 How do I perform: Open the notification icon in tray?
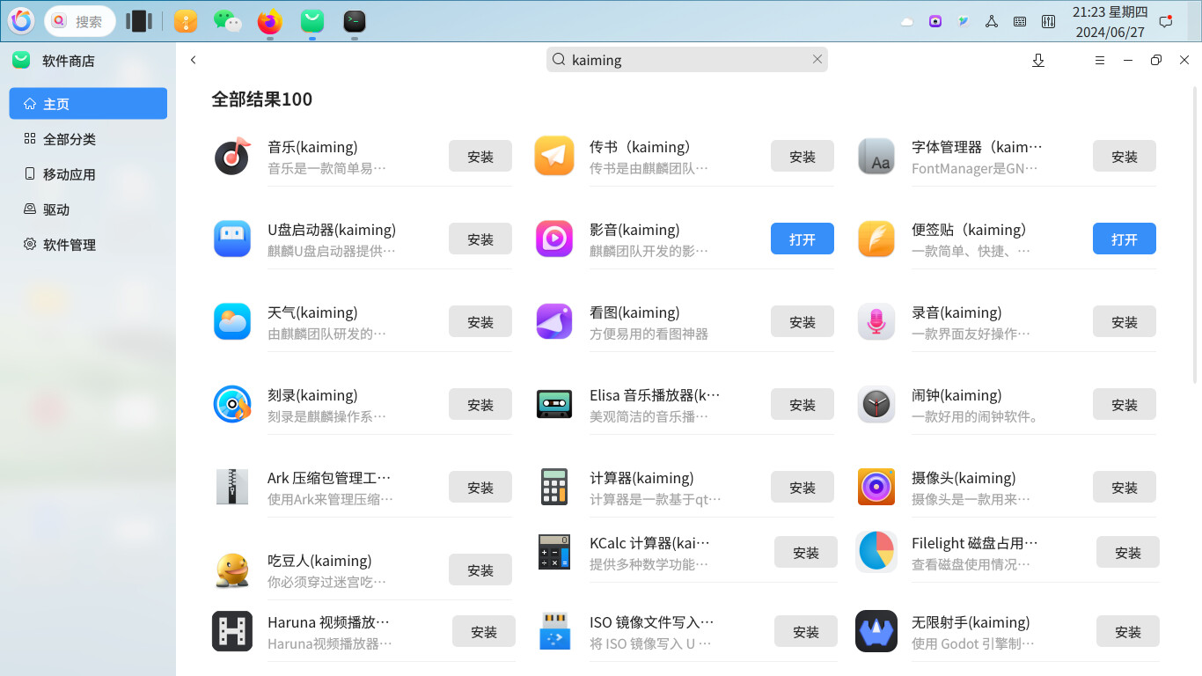[1166, 21]
